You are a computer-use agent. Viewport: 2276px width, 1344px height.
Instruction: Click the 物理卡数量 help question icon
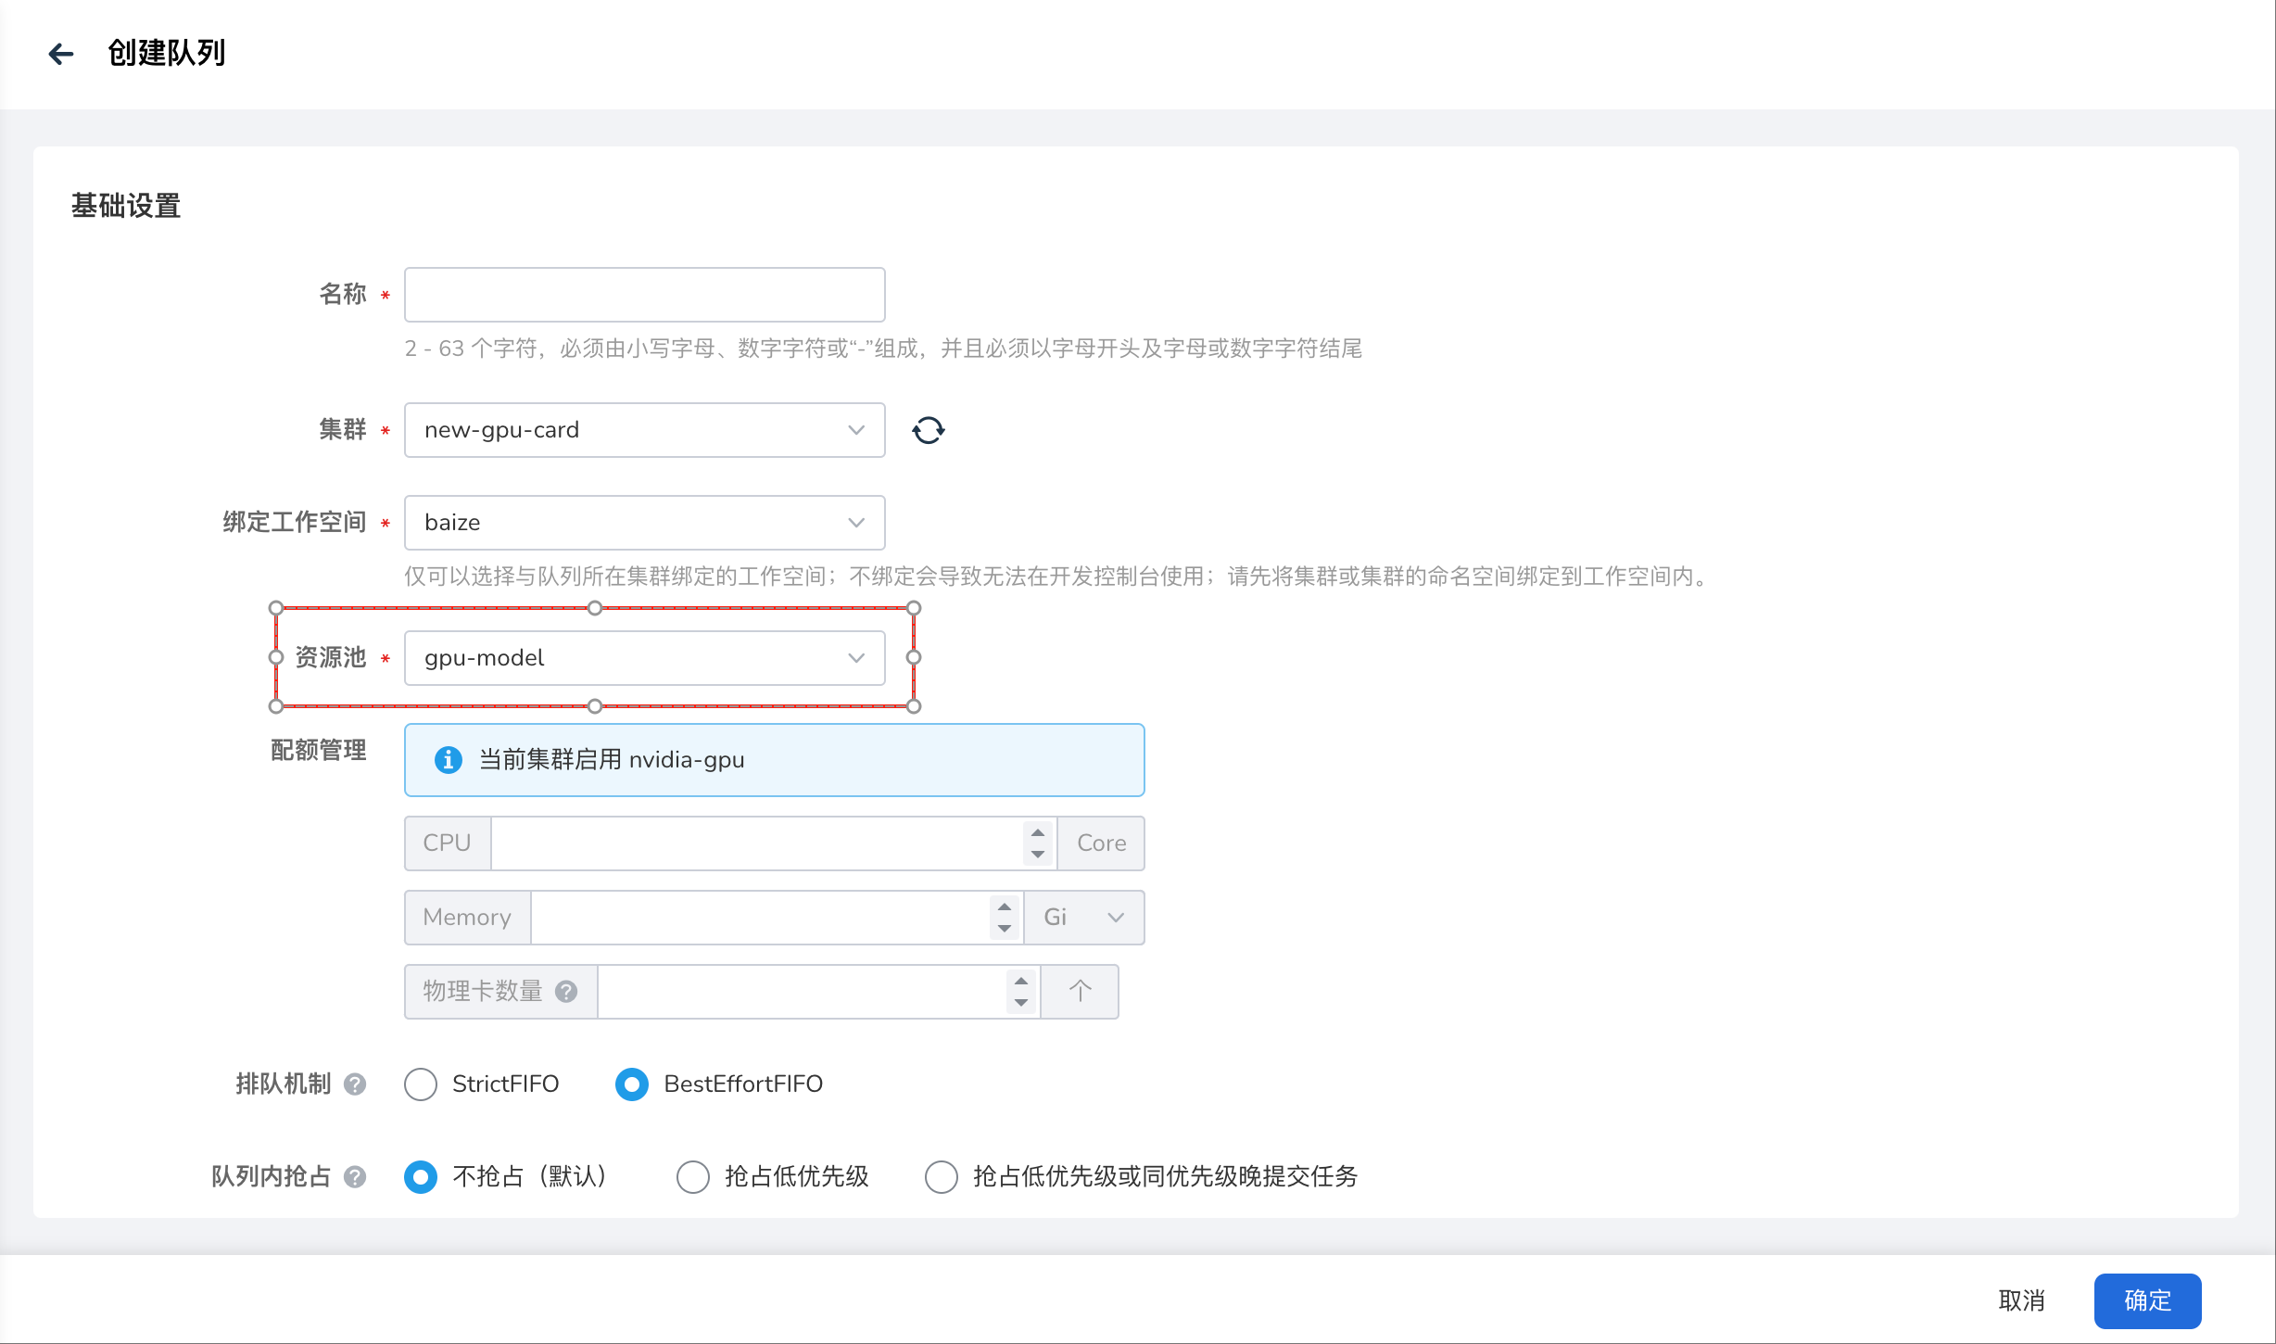tap(566, 991)
